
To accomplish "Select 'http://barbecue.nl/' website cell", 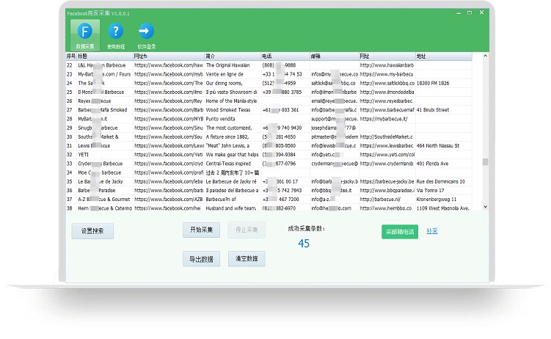I will coord(387,200).
